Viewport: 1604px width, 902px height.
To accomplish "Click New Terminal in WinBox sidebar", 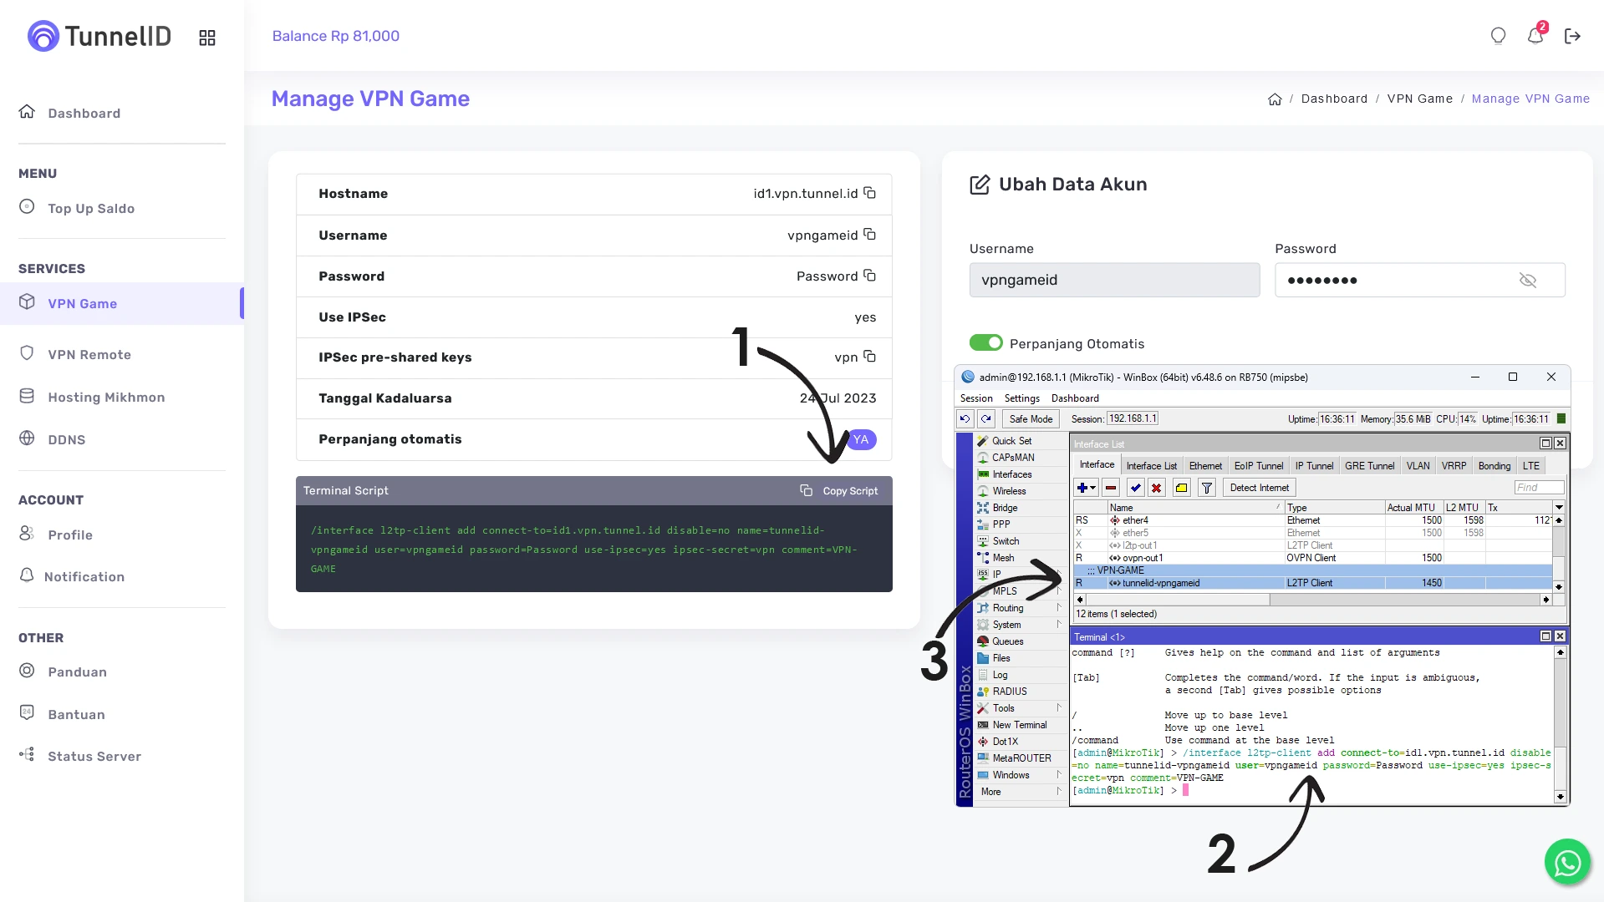I will click(x=1019, y=725).
